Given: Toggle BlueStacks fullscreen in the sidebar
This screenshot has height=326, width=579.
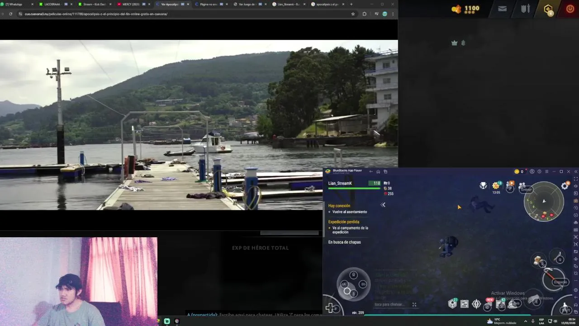Looking at the screenshot, I should [x=576, y=179].
